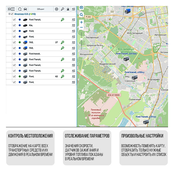Click the map search magnifier icon

[x=81, y=15]
